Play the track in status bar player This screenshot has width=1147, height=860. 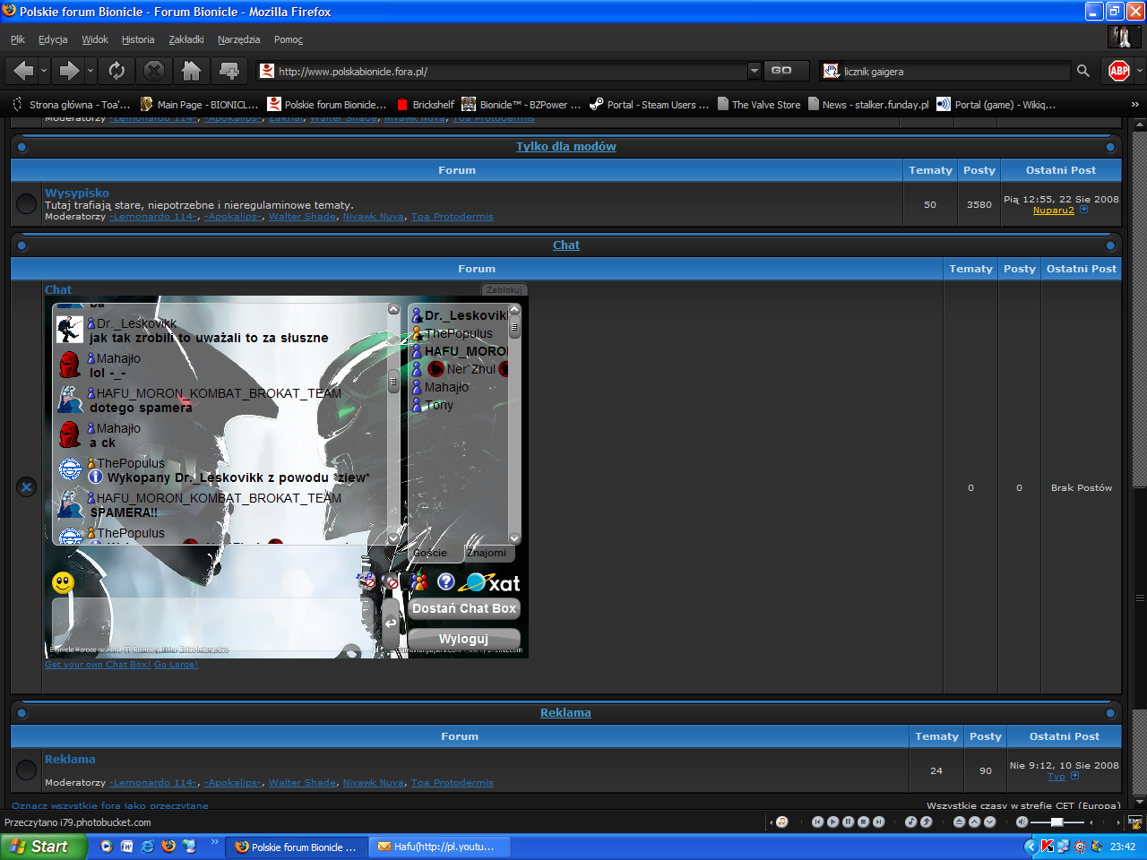[832, 821]
